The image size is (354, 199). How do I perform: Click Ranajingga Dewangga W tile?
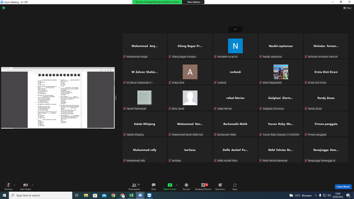pyautogui.click(x=326, y=150)
